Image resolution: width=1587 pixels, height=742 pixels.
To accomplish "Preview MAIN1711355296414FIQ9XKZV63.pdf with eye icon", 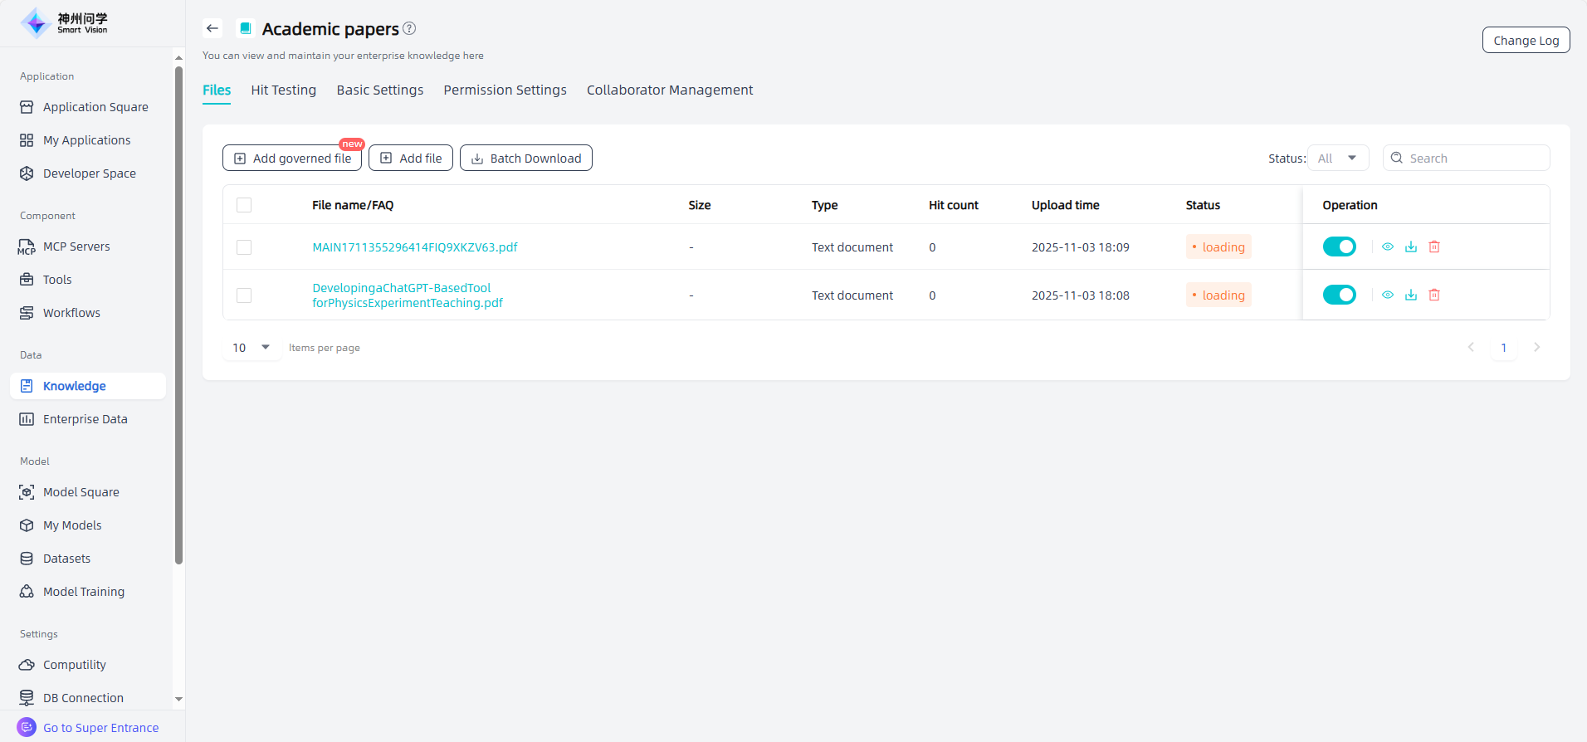I will (x=1387, y=247).
